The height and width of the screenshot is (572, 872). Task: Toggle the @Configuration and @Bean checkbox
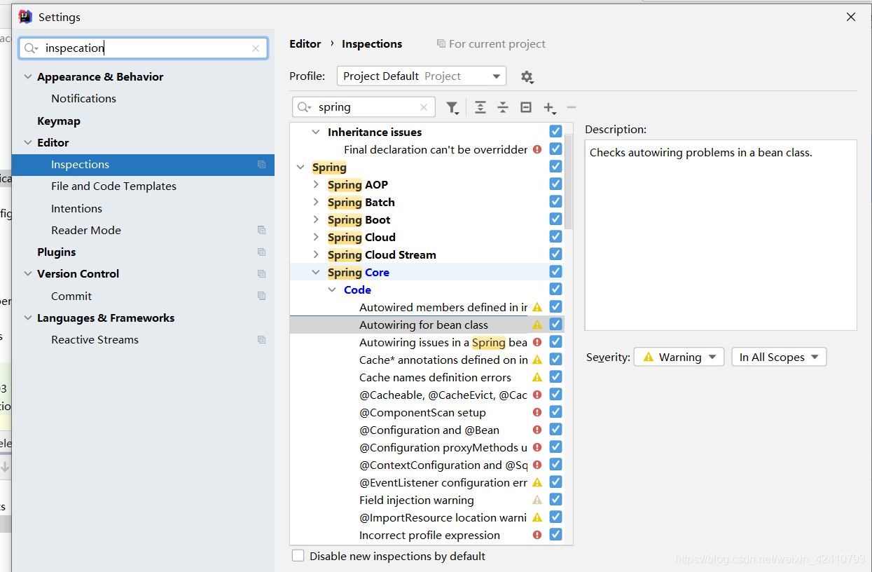555,429
